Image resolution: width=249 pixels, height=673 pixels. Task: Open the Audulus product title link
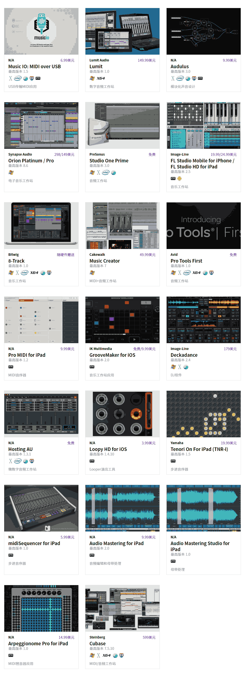179,66
